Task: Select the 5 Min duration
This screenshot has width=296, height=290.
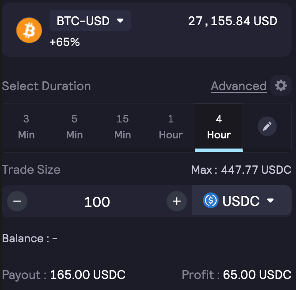Action: pyautogui.click(x=74, y=126)
